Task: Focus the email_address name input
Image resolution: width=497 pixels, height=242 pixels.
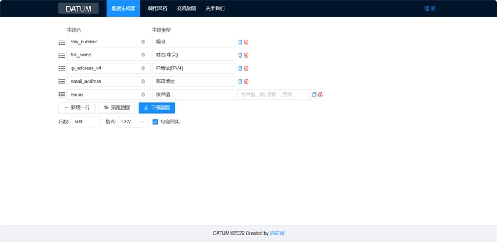Action: (x=108, y=81)
